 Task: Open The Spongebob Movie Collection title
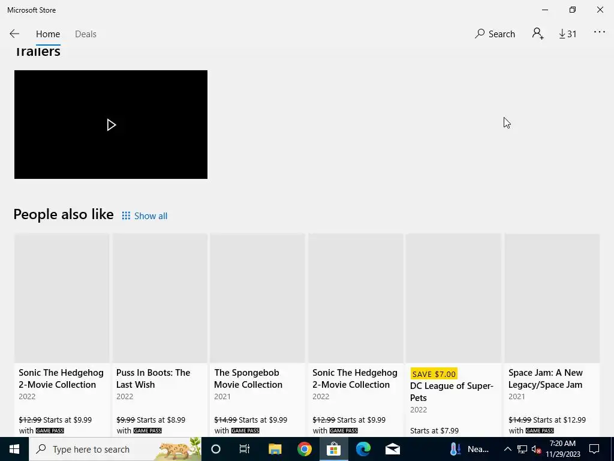pyautogui.click(x=248, y=379)
